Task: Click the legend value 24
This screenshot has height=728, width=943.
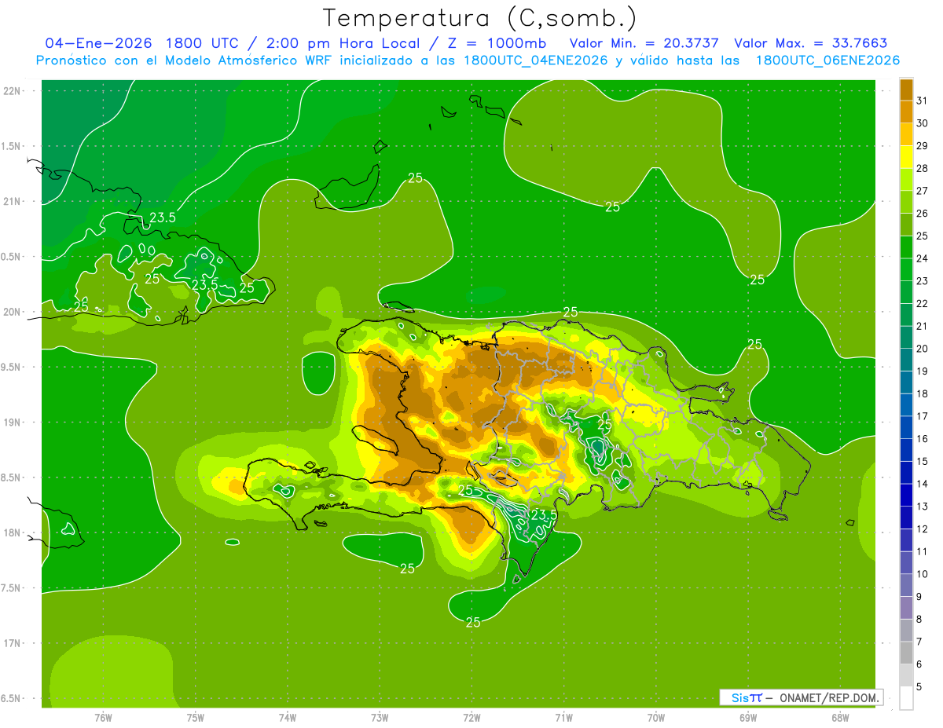Action: click(922, 258)
